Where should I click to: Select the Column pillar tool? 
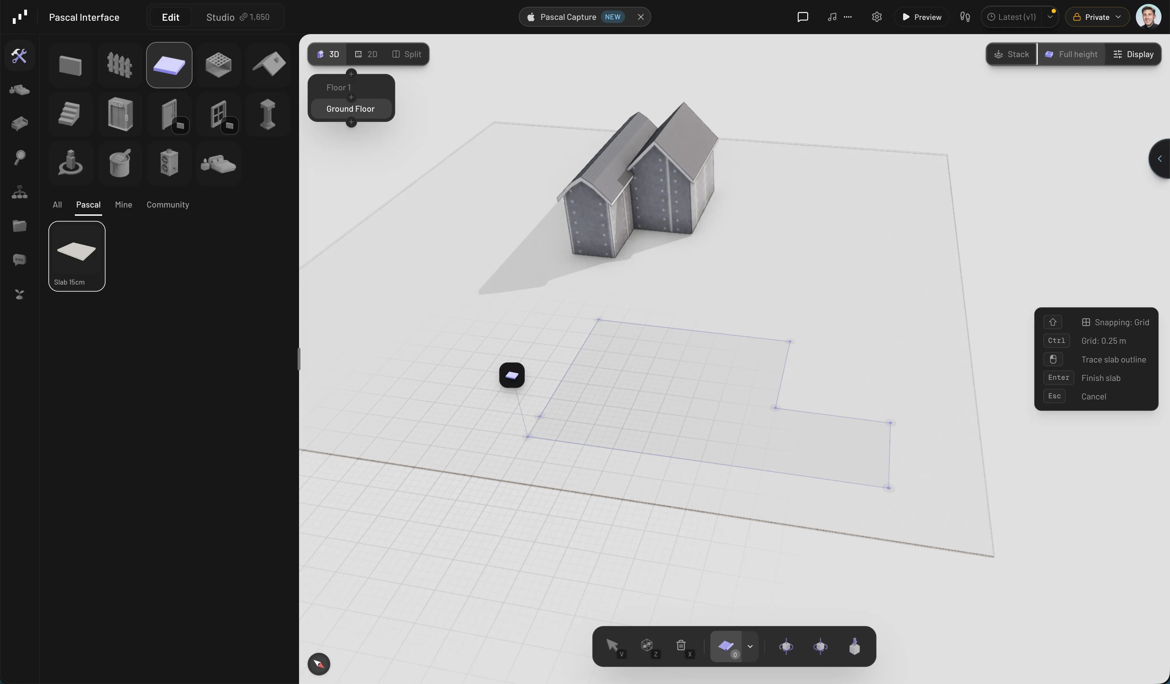coord(268,114)
